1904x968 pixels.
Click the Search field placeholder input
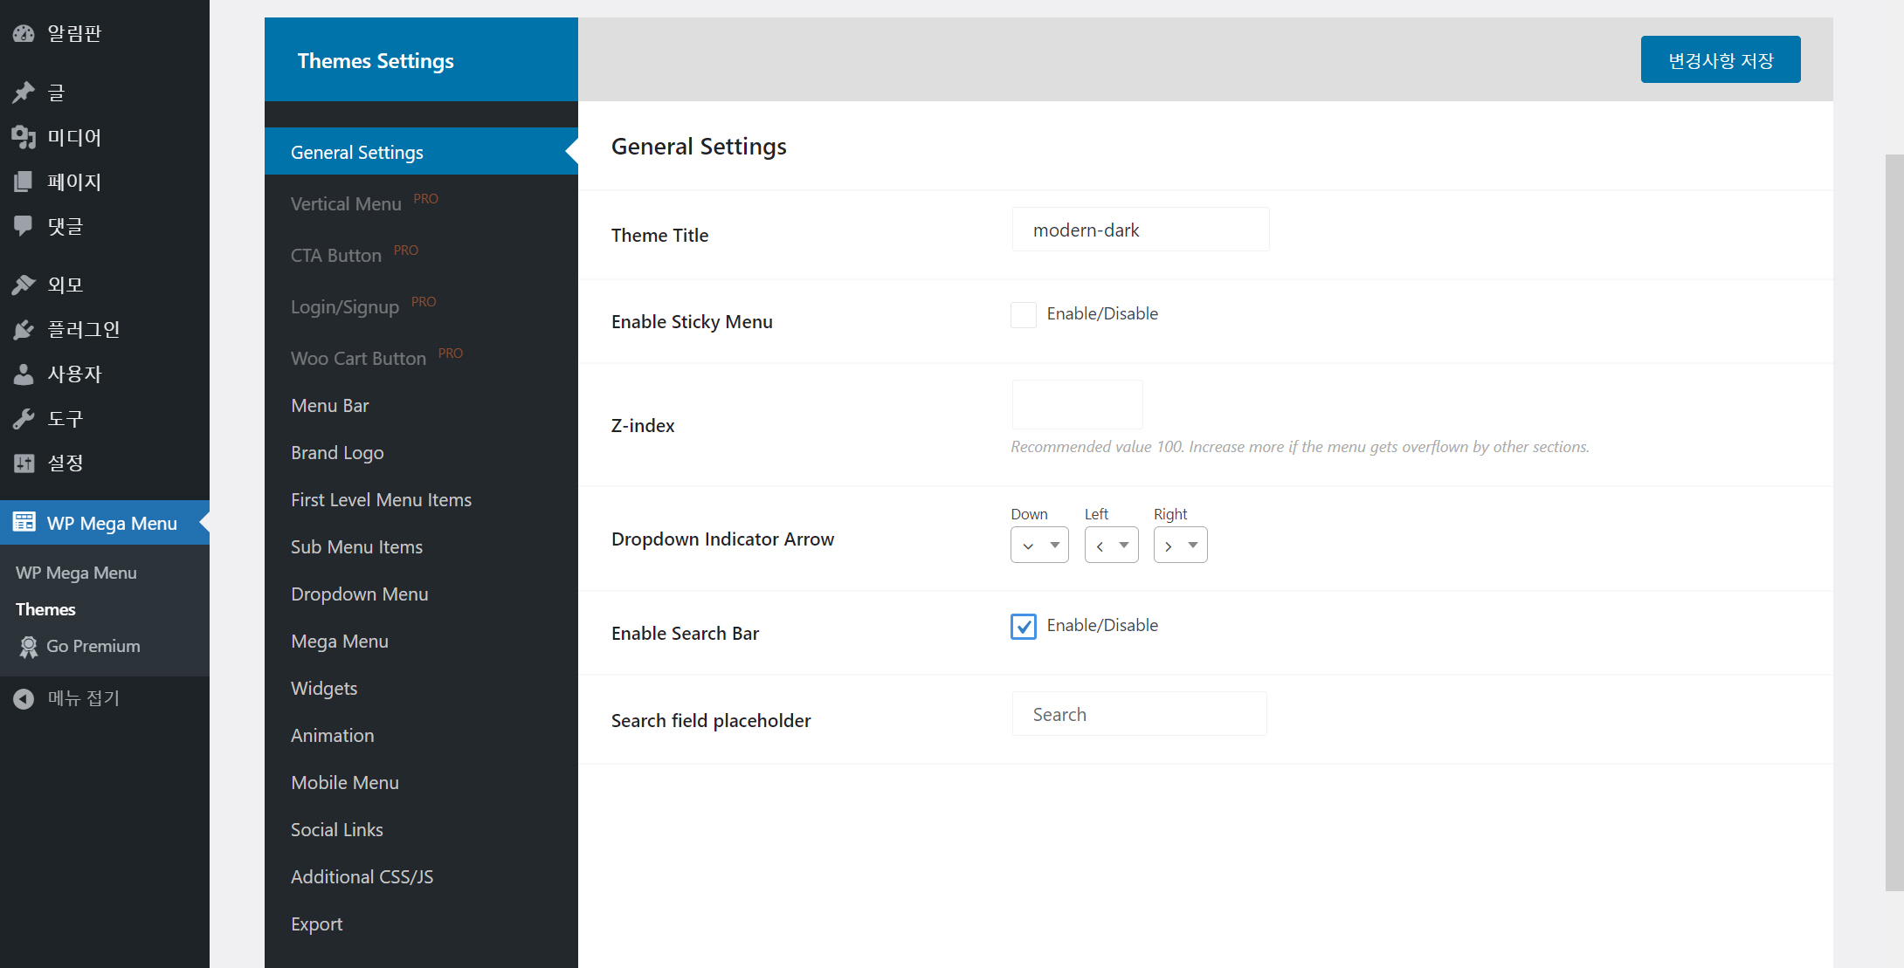[x=1139, y=714]
